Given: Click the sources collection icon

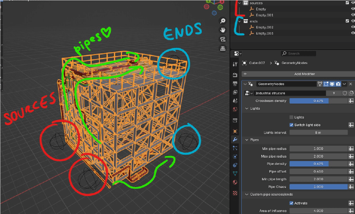Looking at the screenshot, I should click(245, 3).
